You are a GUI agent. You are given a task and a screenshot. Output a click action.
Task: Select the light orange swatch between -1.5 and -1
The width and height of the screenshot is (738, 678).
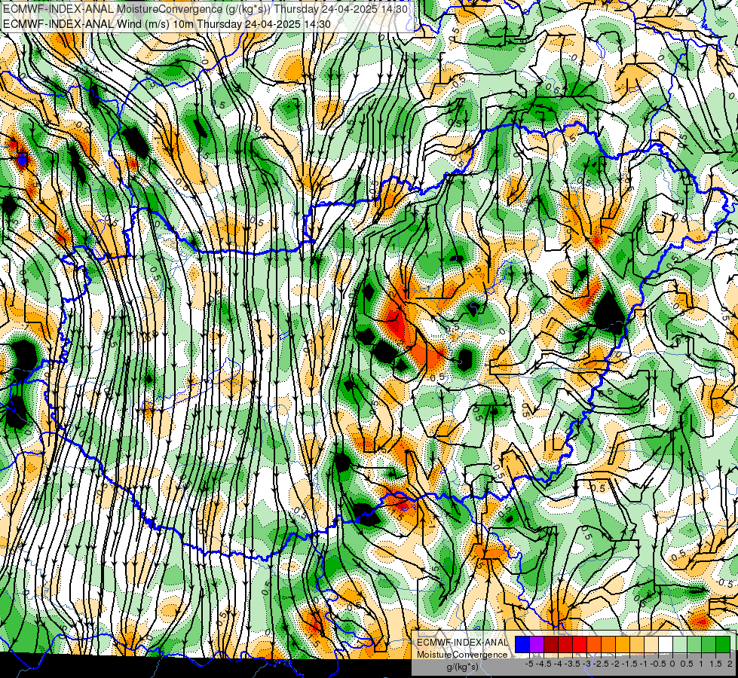click(637, 644)
